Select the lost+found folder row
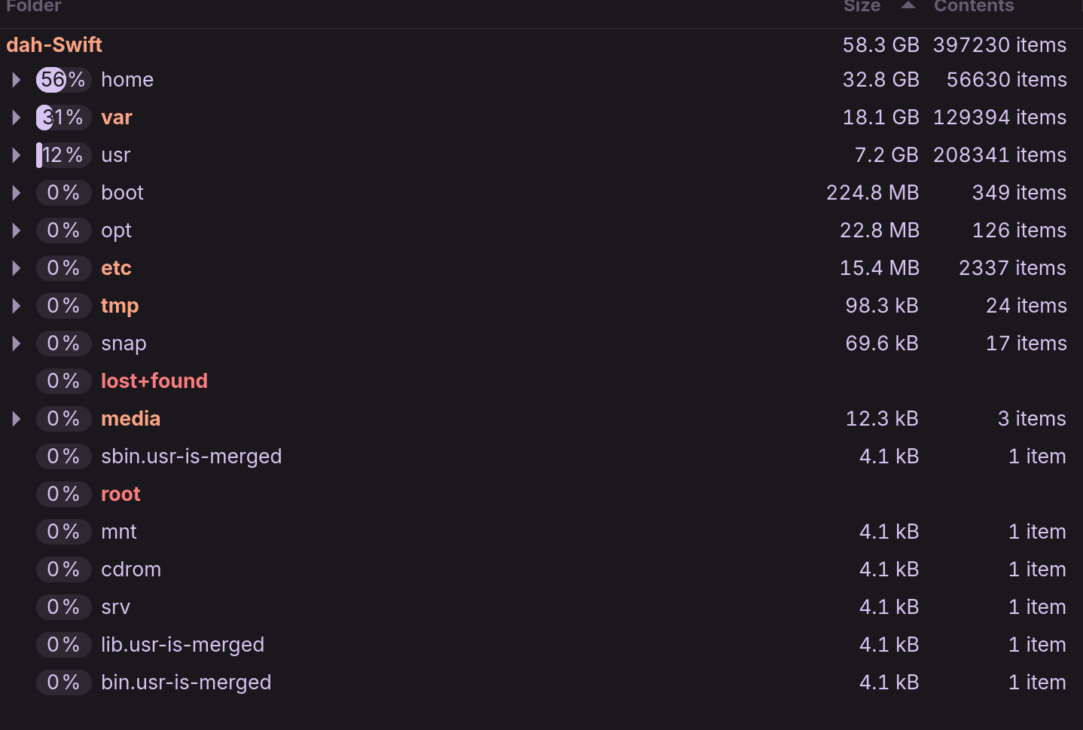Screen dimensions: 1083x730 tap(154, 381)
